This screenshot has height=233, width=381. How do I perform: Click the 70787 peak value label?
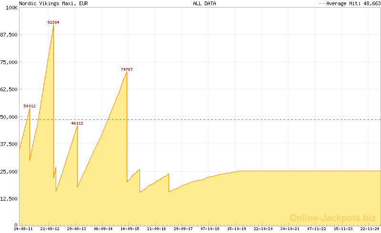pos(127,69)
